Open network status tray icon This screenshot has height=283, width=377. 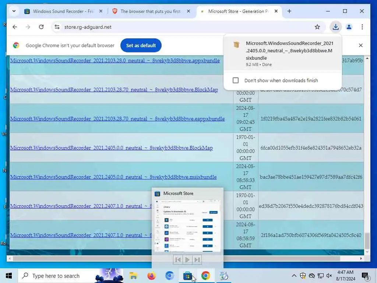click(321, 276)
